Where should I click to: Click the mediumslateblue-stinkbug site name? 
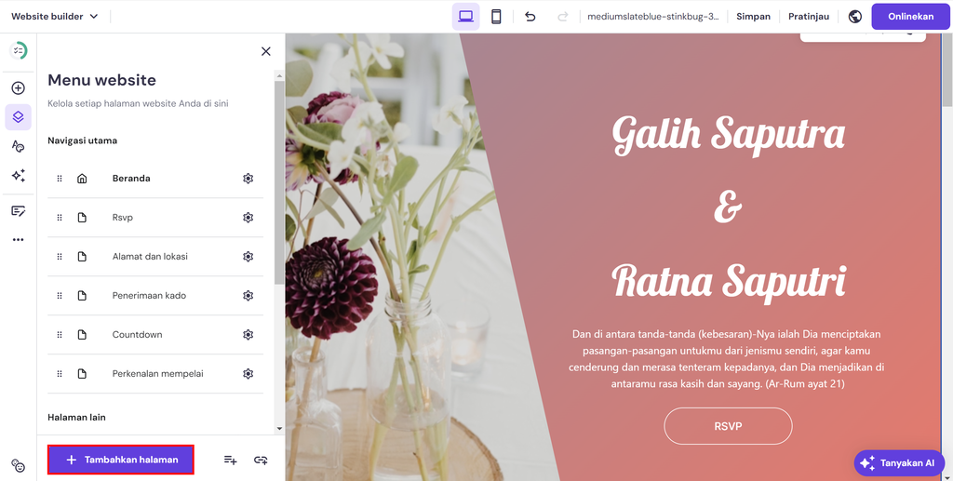pos(652,17)
